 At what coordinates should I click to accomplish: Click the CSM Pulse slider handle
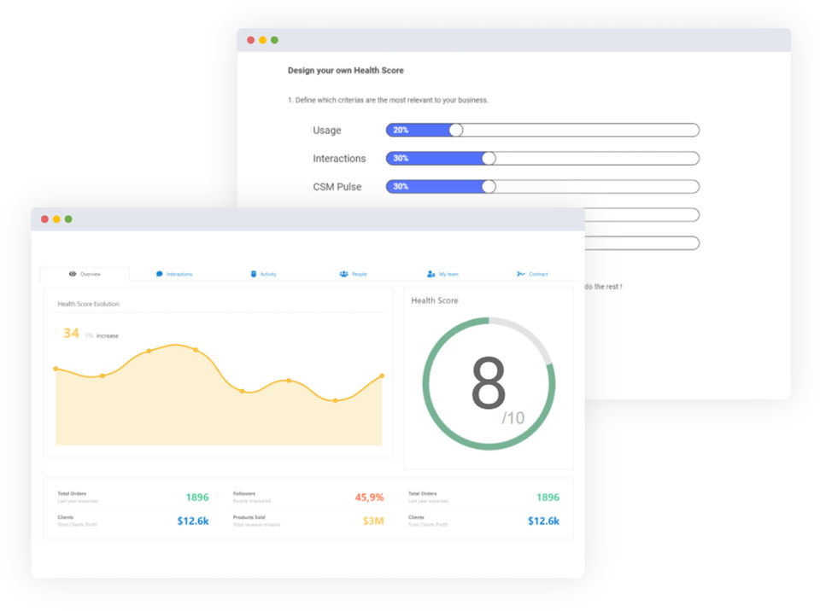coord(489,187)
